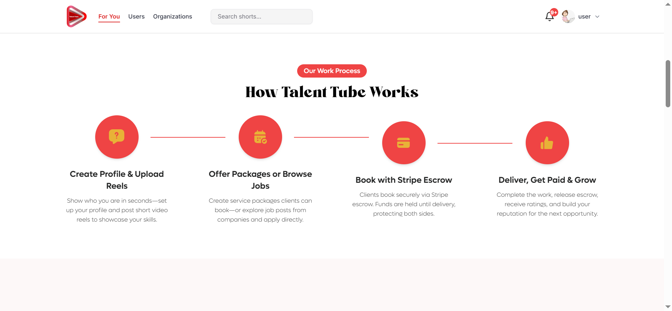
Task: Click the Book with Stripe Escrow heading
Action: pos(404,180)
